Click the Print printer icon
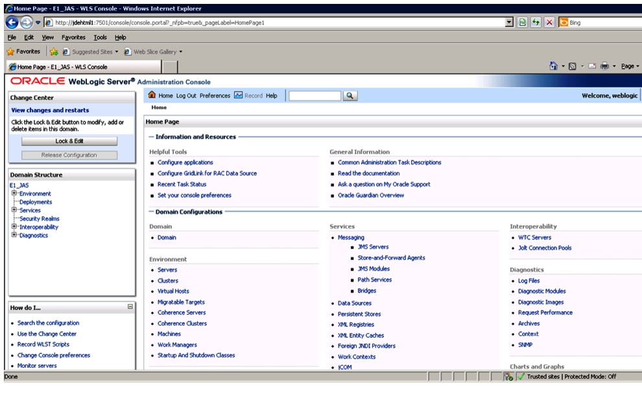642x395 pixels. (x=604, y=66)
